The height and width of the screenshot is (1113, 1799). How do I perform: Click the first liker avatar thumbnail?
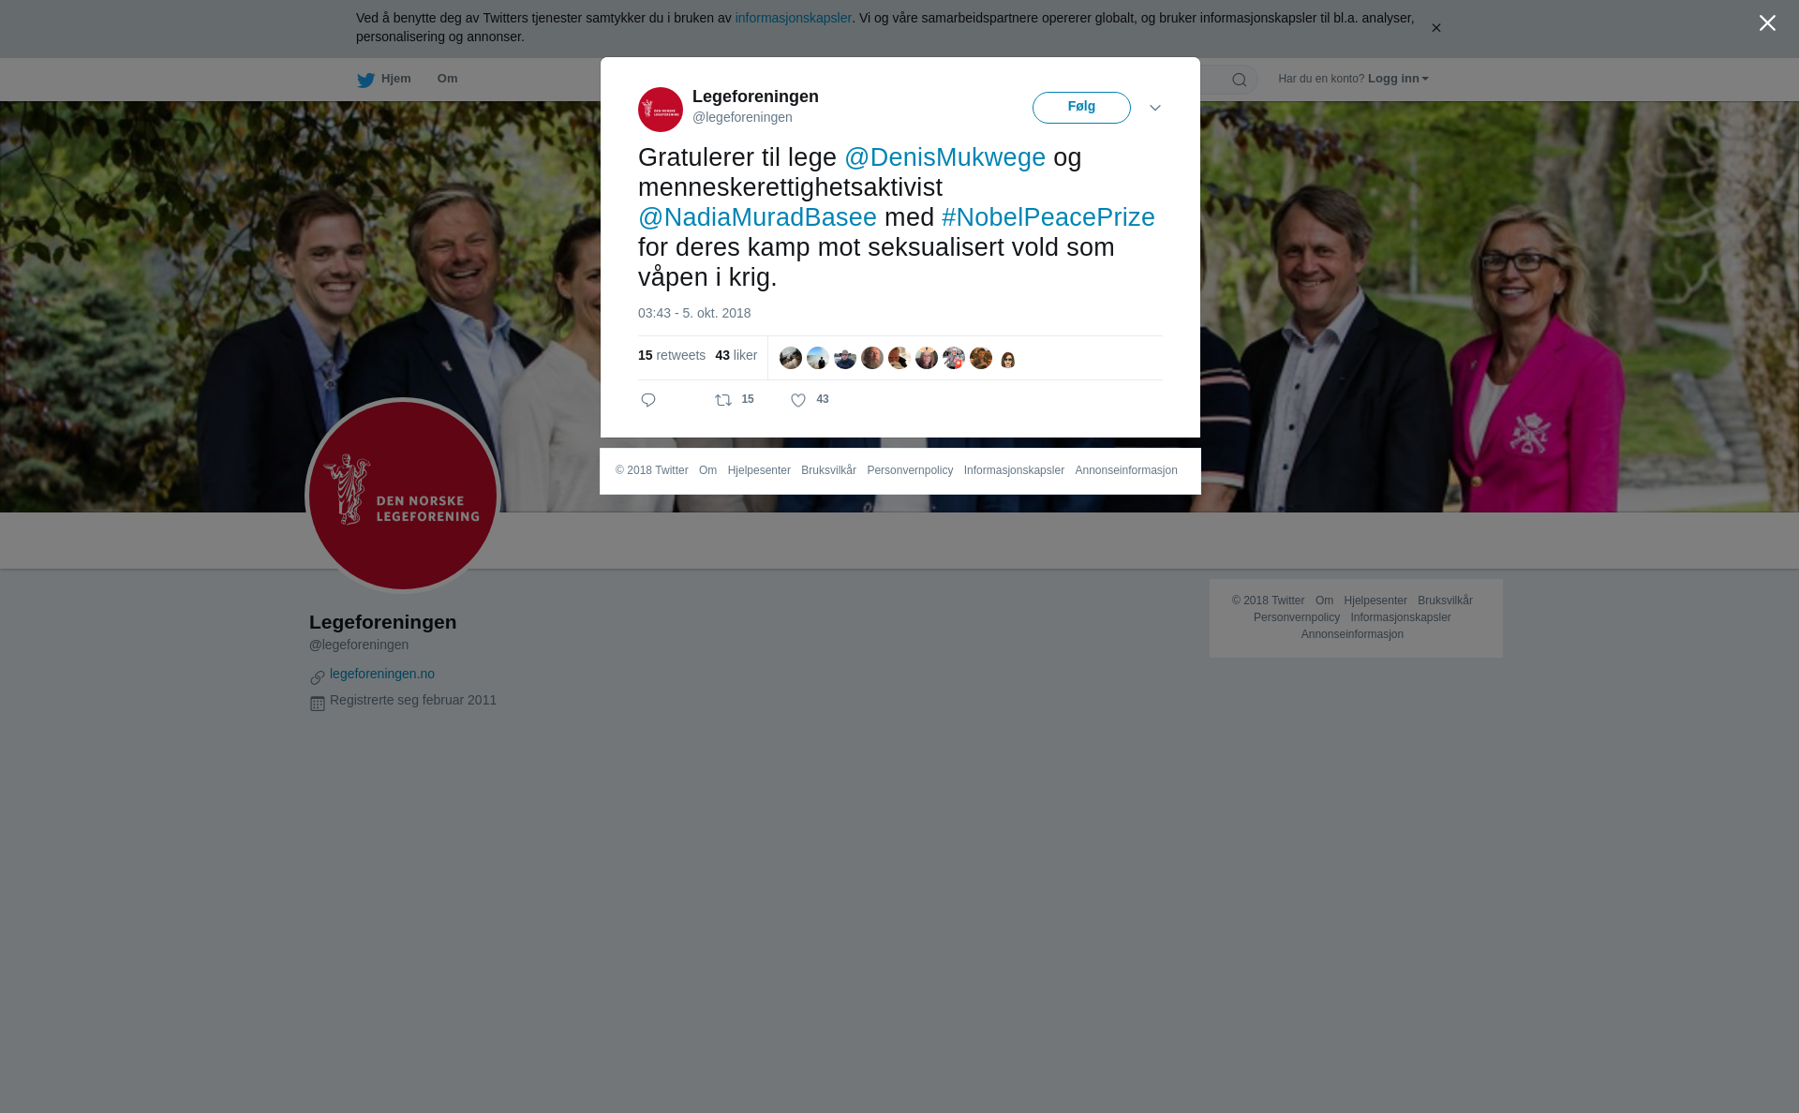click(x=791, y=358)
